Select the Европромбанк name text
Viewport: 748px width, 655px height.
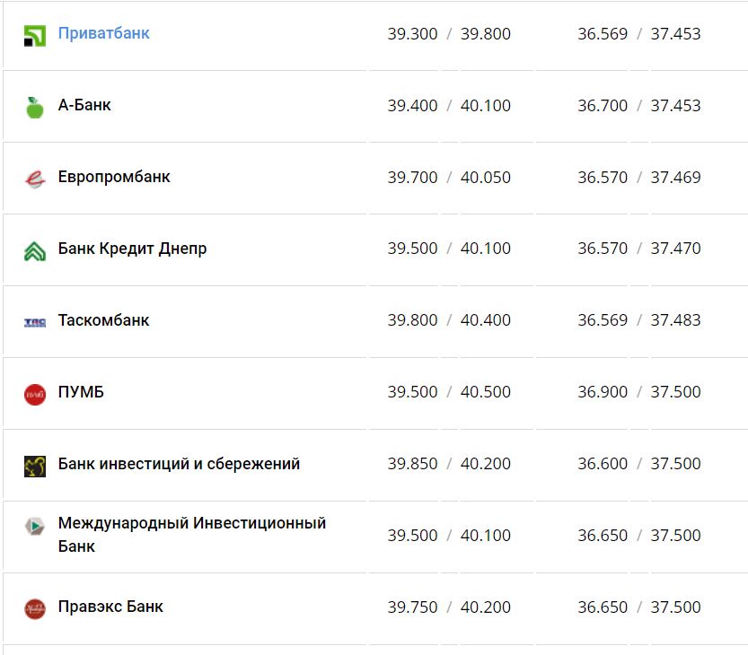pyautogui.click(x=113, y=177)
